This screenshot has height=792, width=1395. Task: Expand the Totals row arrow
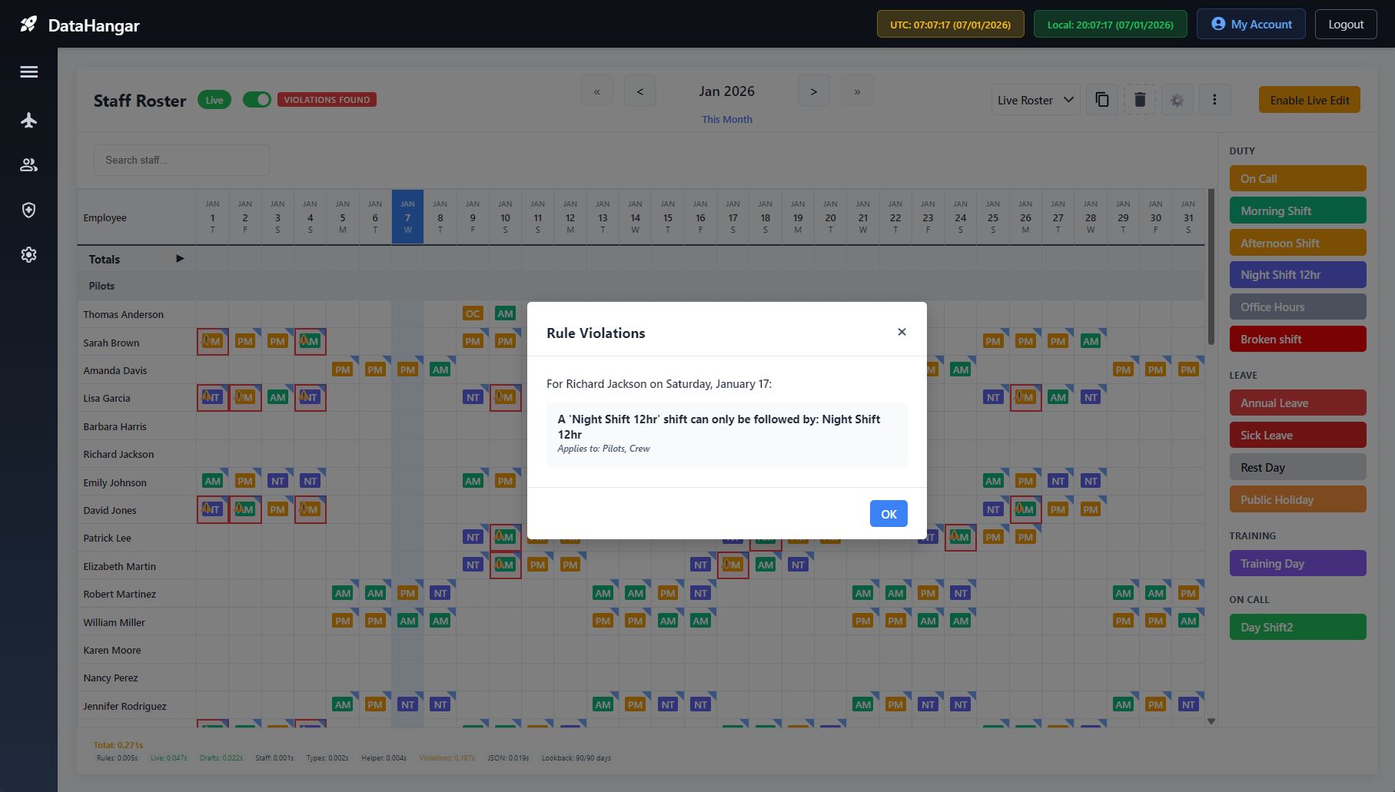(180, 259)
